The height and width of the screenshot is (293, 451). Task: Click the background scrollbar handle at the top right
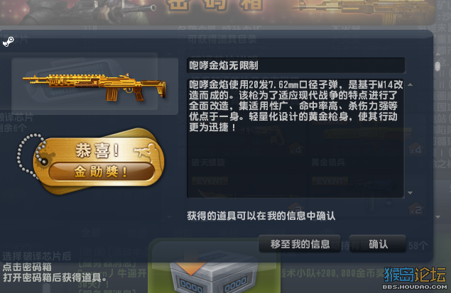438,67
